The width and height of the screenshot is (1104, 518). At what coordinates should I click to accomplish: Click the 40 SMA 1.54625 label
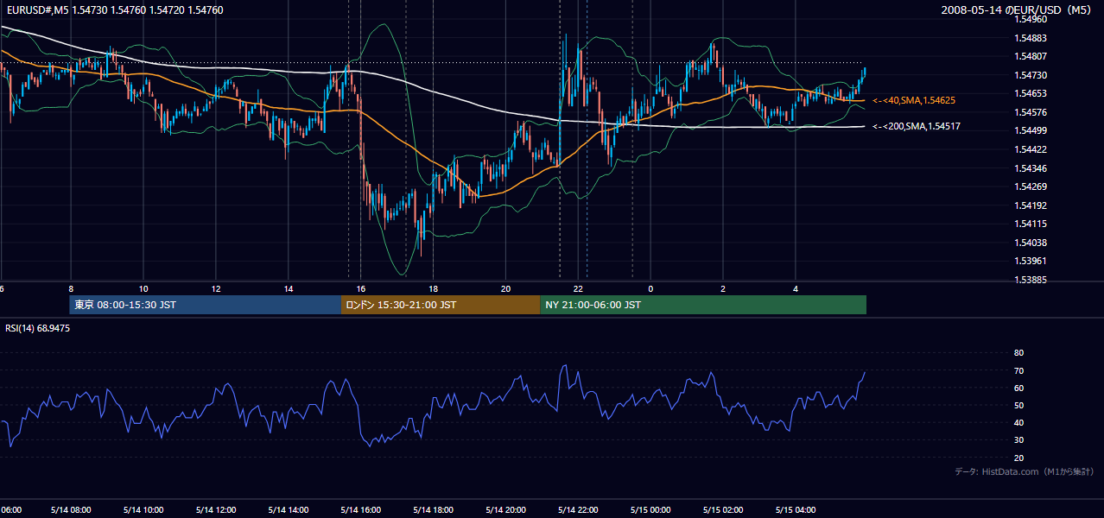[913, 101]
